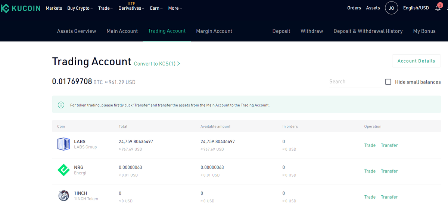
Task: Focus the Search coin input field
Action: point(355,82)
